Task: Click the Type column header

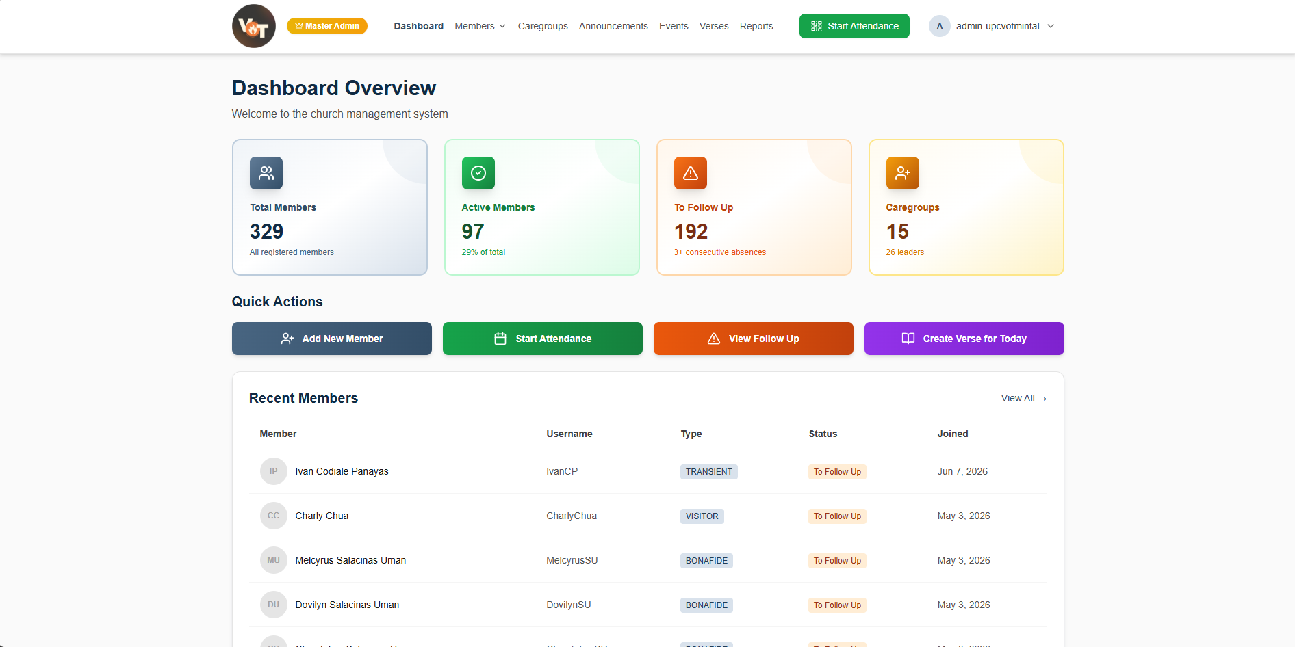Action: click(691, 434)
